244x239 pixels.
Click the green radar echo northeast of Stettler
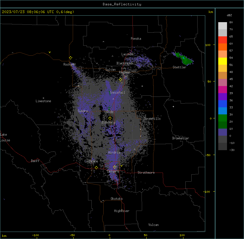[183, 59]
